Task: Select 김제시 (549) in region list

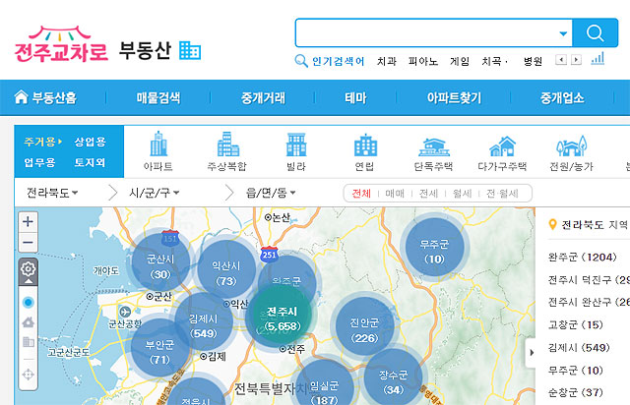Action: 579,347
